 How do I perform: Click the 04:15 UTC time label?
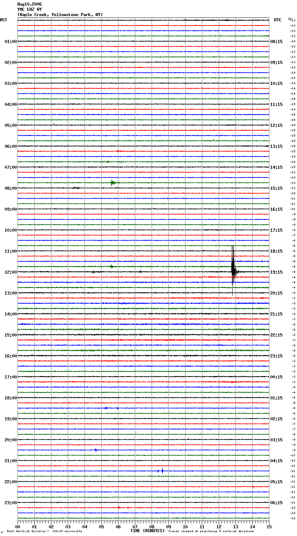coord(276,461)
